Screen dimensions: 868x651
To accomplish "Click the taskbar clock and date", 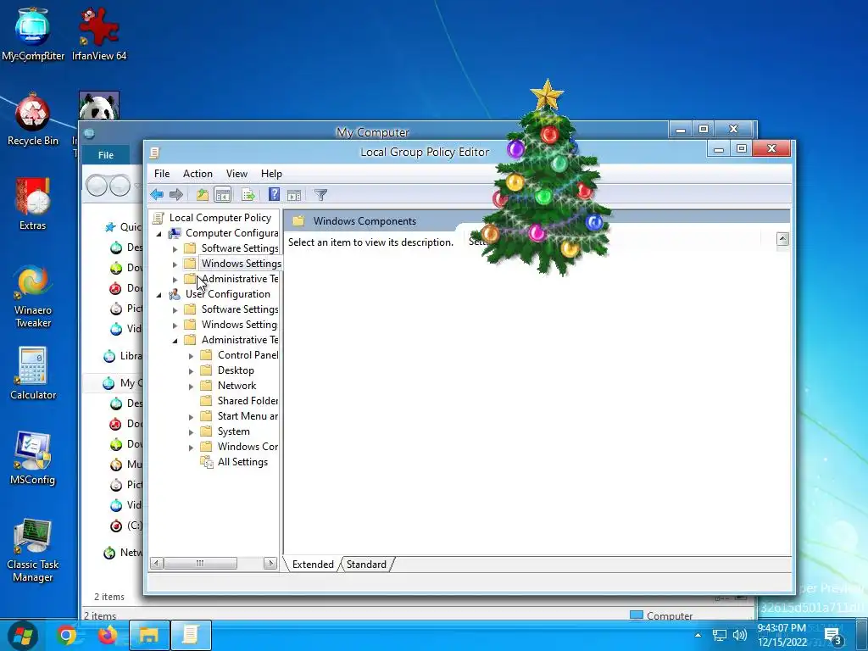I will coord(782,635).
